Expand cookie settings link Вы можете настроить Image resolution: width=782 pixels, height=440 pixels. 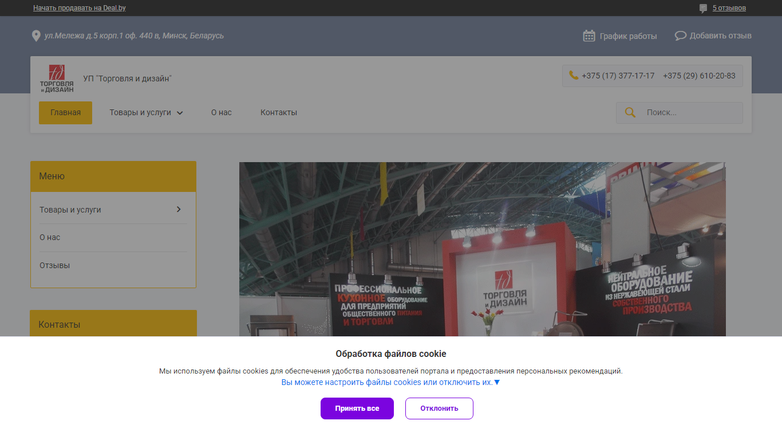(x=390, y=382)
